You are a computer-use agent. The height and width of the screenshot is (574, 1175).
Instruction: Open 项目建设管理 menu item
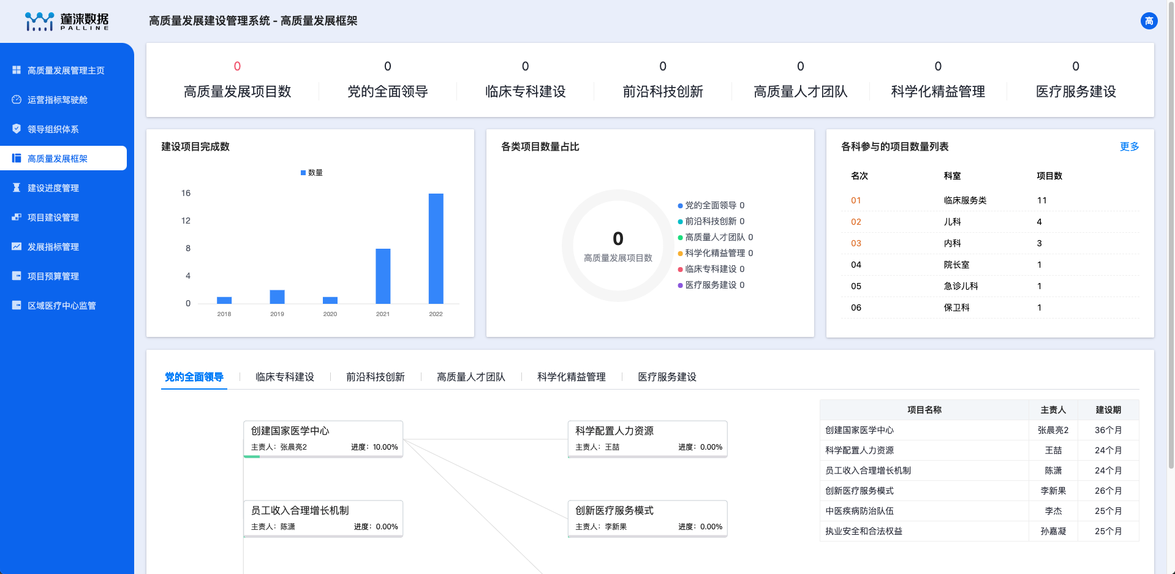[64, 217]
